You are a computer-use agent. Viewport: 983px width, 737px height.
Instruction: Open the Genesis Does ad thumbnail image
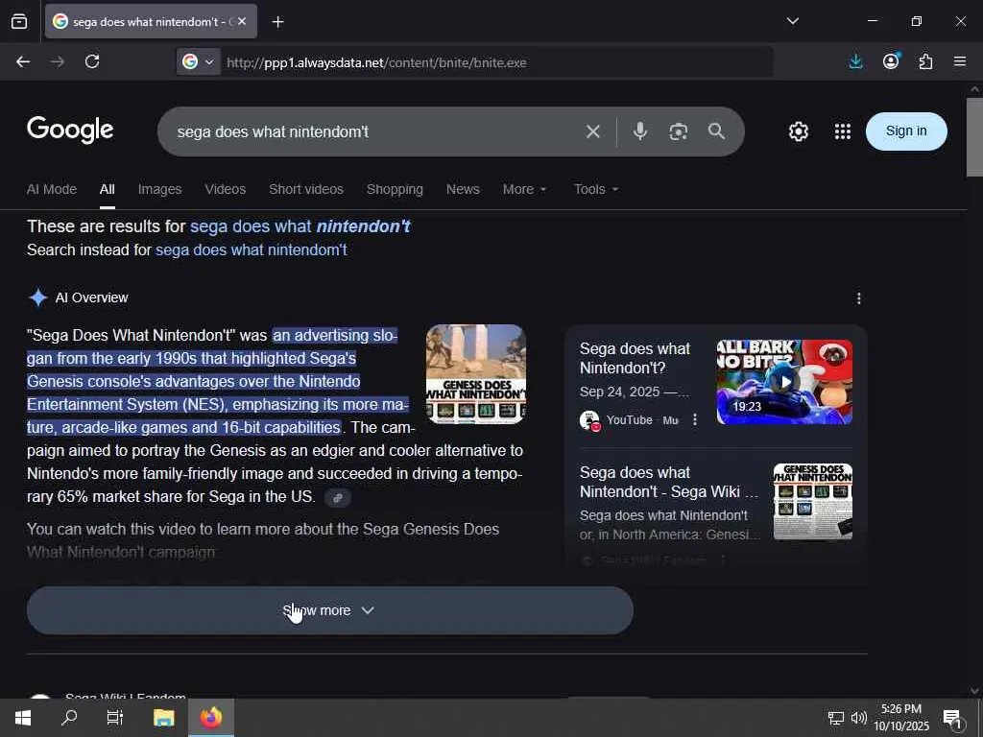point(476,374)
